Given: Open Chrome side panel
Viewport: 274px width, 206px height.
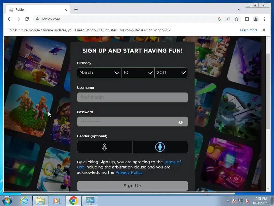Looking at the screenshot, I should pyautogui.click(x=247, y=19).
